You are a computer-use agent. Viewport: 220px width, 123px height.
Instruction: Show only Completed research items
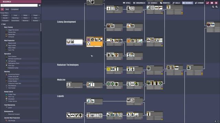point(15,9)
